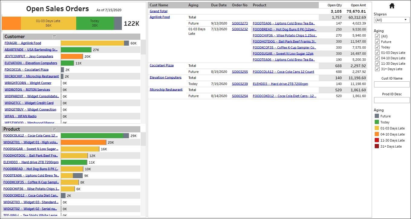Uncheck the Future aging checkbox
Image resolution: width=411 pixels, height=219 pixels.
pyautogui.click(x=377, y=42)
